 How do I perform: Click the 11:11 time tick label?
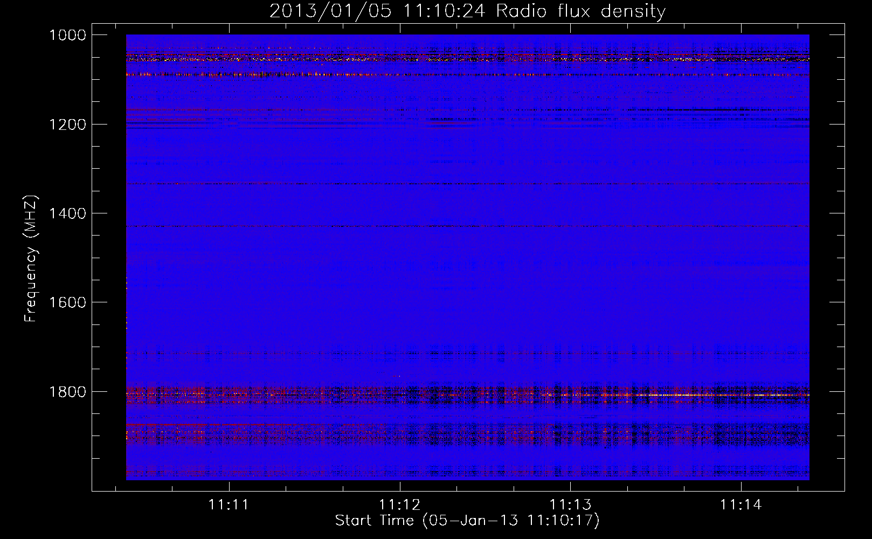point(229,505)
